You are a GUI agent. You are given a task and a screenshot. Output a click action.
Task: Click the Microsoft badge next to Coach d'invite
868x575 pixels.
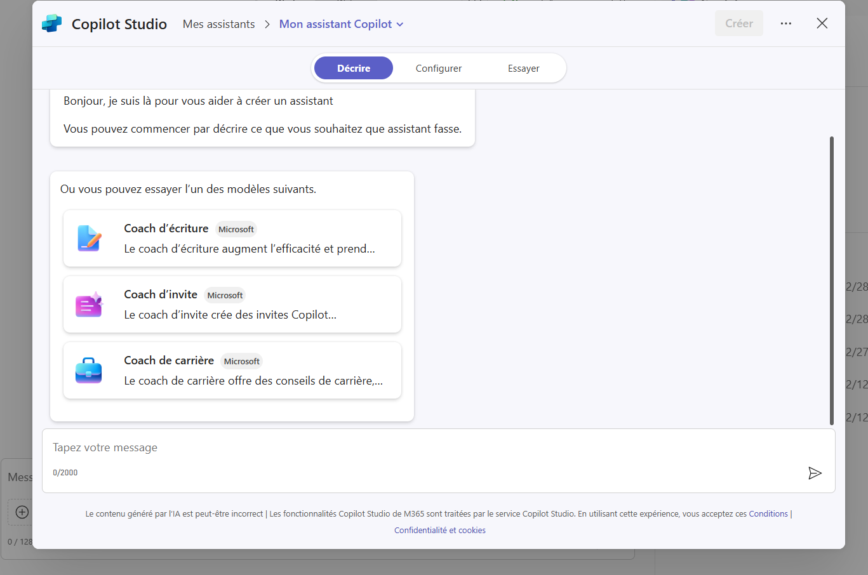(225, 296)
